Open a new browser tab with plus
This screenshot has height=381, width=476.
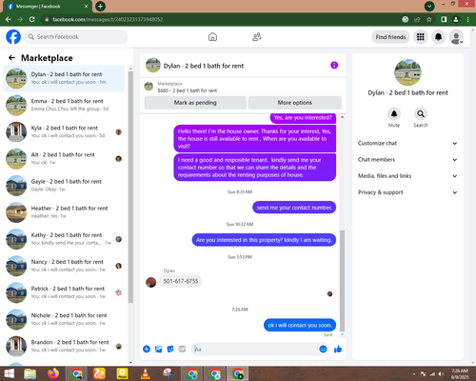(x=100, y=6)
